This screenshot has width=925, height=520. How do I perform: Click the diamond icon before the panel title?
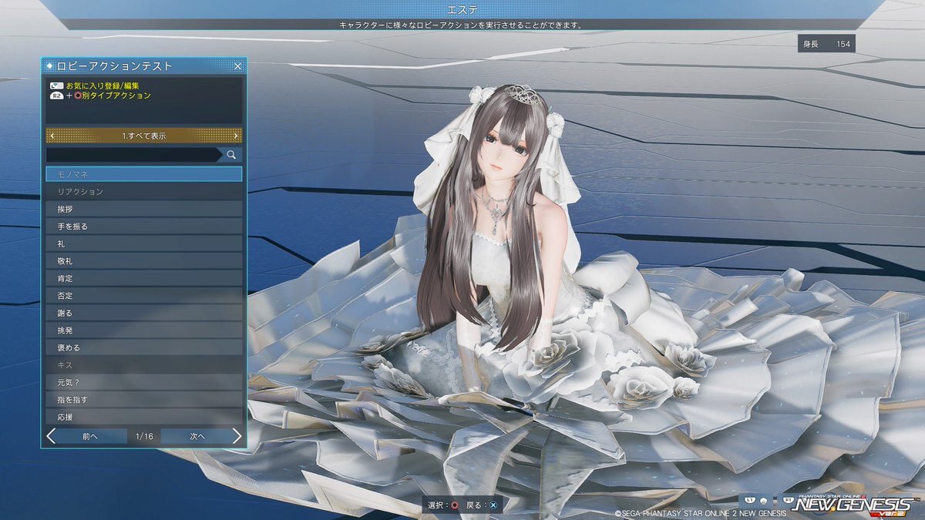click(51, 66)
